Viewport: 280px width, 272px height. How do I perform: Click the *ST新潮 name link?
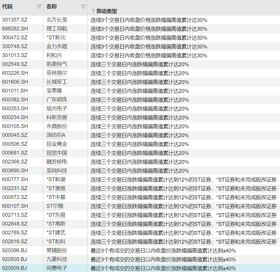(x=56, y=180)
